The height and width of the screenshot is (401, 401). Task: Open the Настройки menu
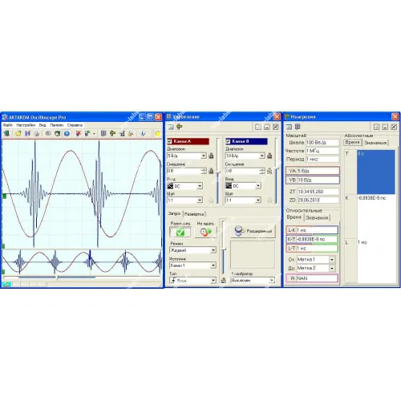tap(26, 125)
